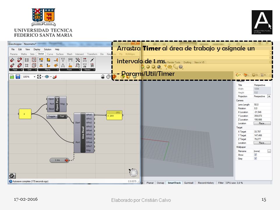Viewport: 280px width, 210px height.
Task: Open the 100% zoom level dropdown
Action: [x=34, y=77]
